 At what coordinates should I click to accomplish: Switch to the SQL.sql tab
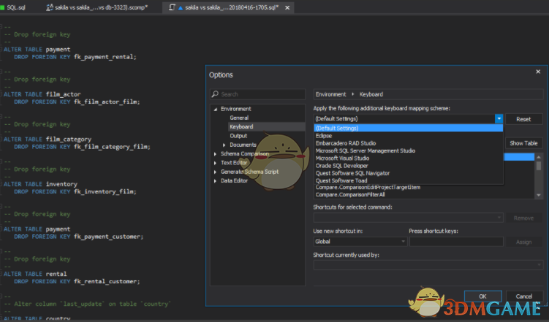point(16,7)
